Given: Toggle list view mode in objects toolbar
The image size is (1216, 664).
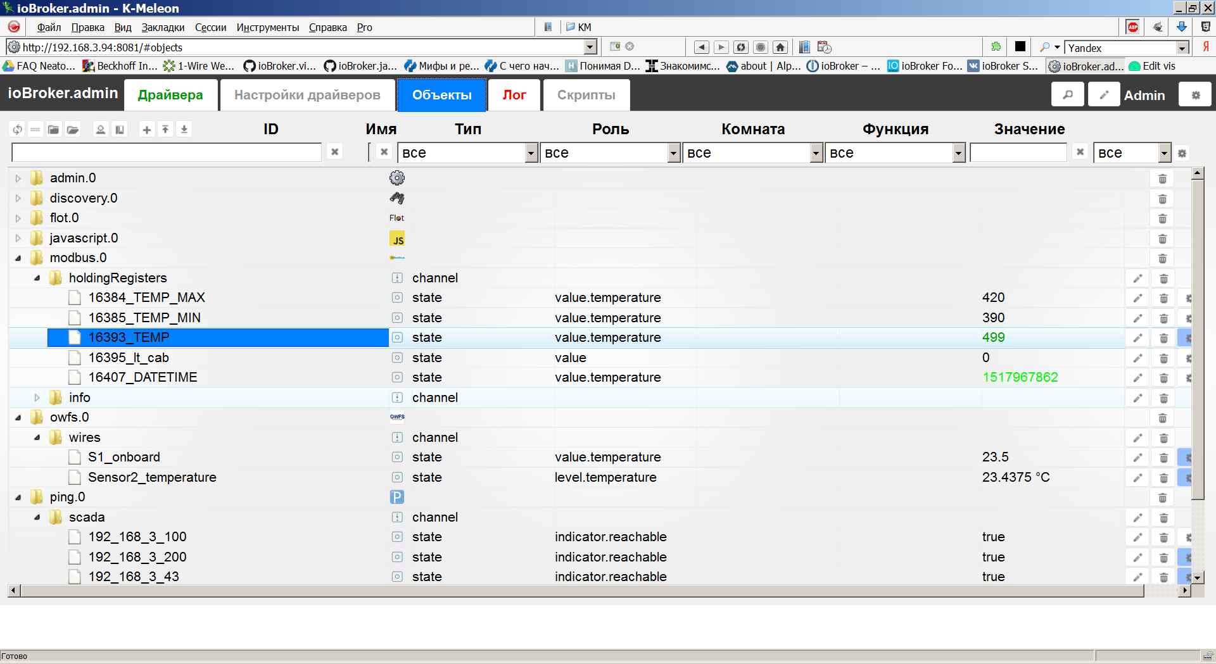Looking at the screenshot, I should tap(35, 130).
